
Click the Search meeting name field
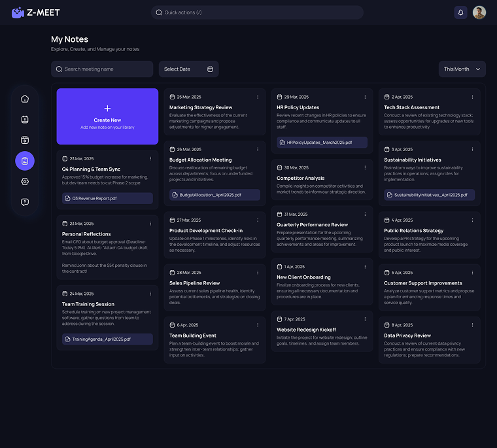tap(102, 69)
